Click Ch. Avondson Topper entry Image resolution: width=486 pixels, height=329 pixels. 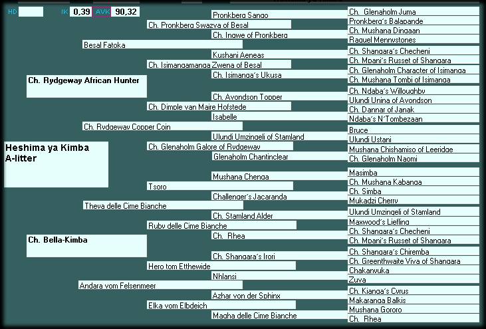[280, 96]
